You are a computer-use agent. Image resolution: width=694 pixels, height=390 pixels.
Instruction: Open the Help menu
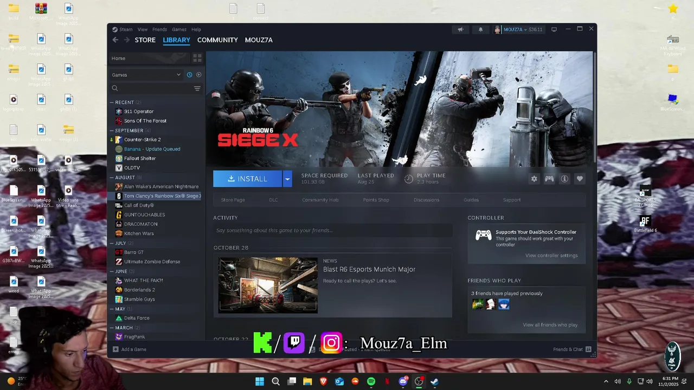click(x=196, y=30)
